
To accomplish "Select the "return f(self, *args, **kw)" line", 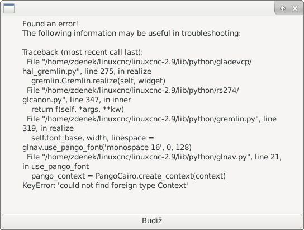I will coord(78,109).
